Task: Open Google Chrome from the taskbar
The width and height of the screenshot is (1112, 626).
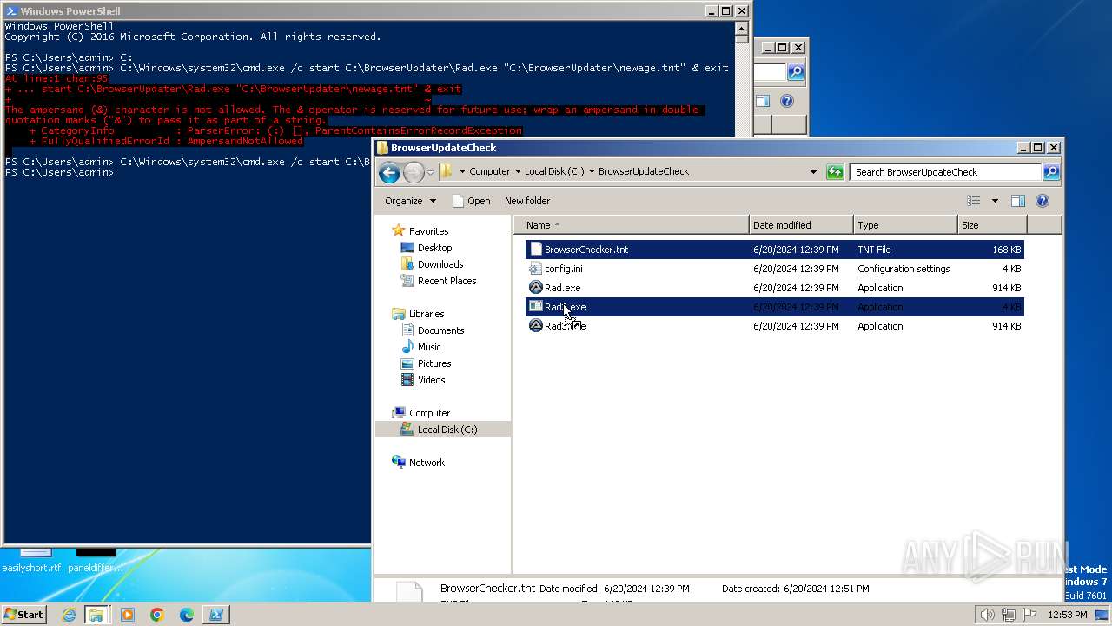Action: coord(156,615)
